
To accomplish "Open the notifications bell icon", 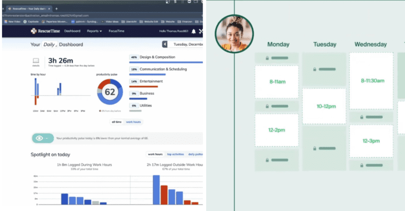I will [x=194, y=31].
